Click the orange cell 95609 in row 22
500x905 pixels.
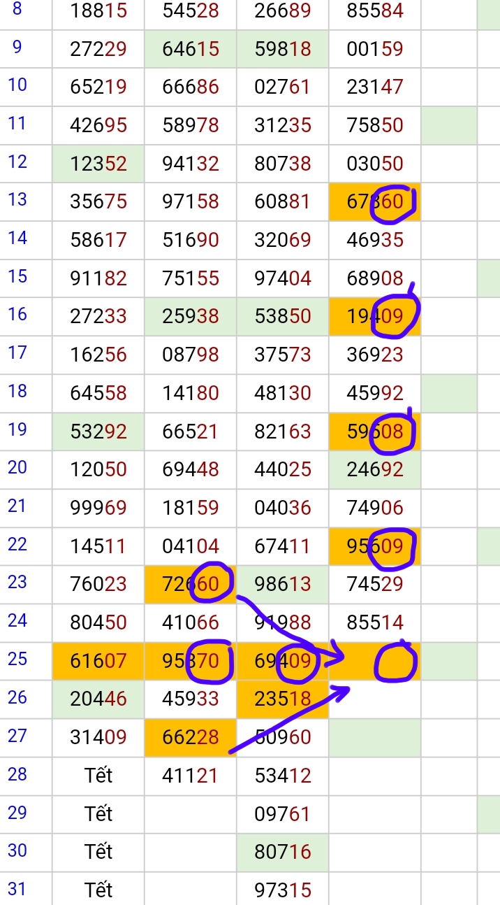pos(375,546)
